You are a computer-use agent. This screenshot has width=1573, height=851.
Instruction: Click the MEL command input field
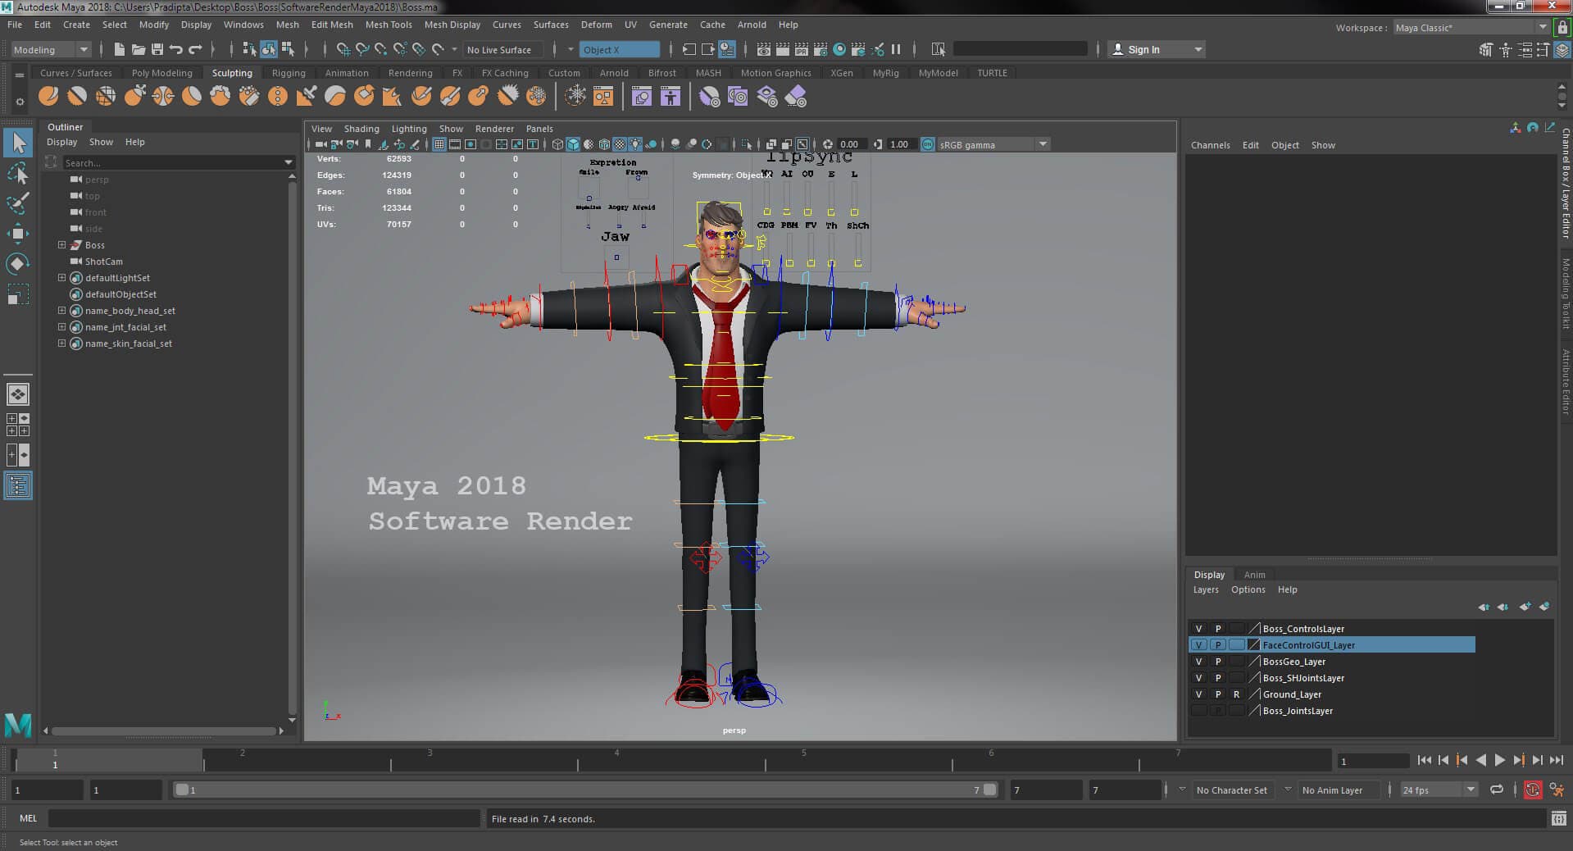264,818
